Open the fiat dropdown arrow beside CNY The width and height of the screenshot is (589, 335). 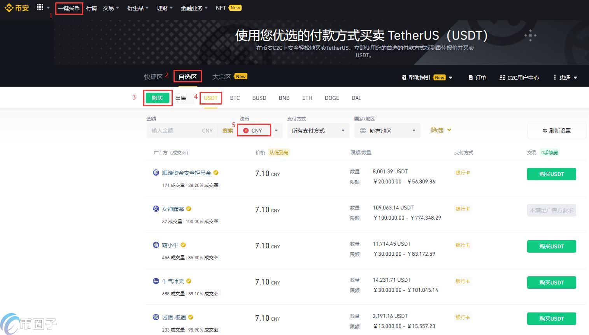click(276, 131)
